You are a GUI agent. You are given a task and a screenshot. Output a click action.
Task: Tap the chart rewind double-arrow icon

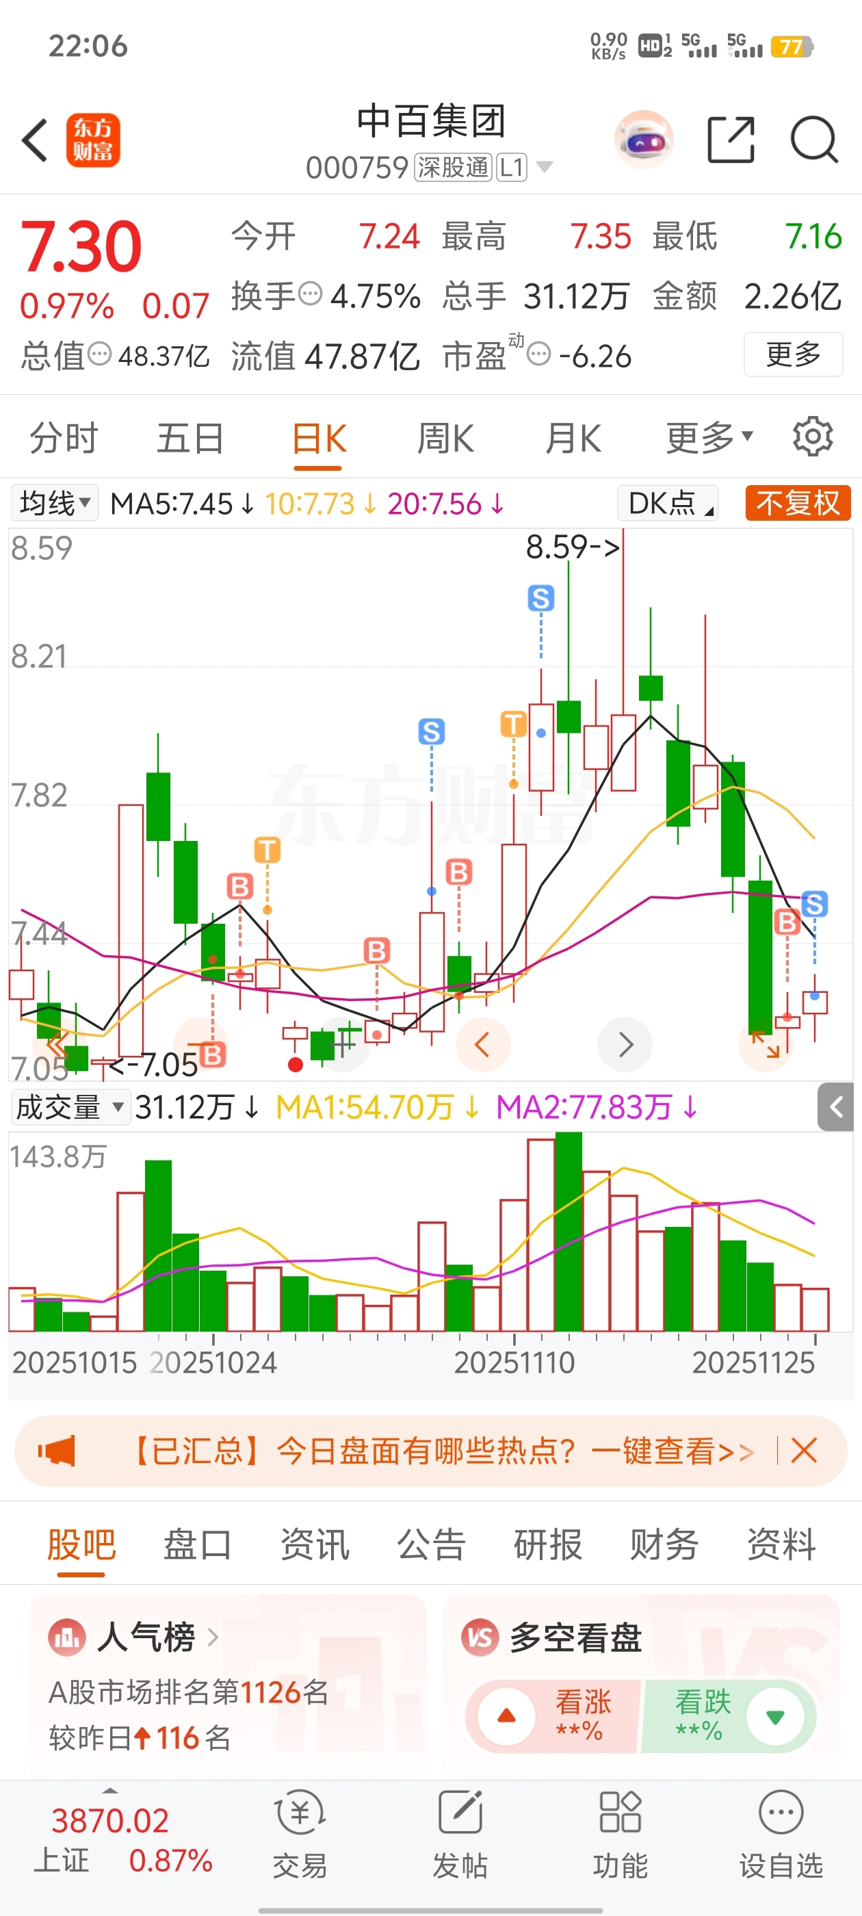[x=58, y=1044]
